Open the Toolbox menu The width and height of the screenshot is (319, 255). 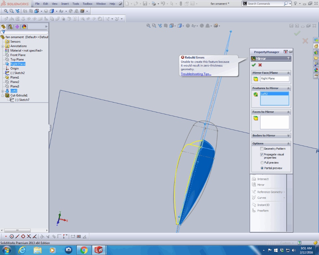87,4
